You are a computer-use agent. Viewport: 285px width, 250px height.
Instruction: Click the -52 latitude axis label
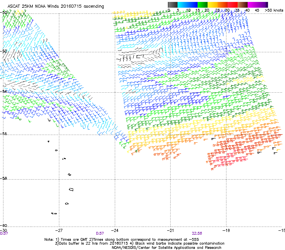click(x=3, y=51)
